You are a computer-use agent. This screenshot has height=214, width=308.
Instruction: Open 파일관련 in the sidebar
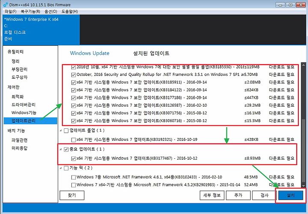19,140
